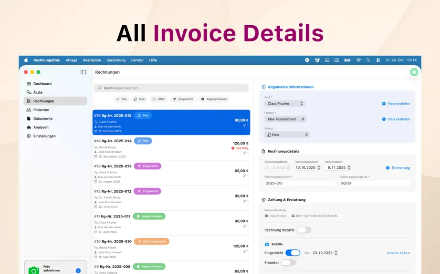
Task: Open the Apple menu
Action: tap(26, 60)
